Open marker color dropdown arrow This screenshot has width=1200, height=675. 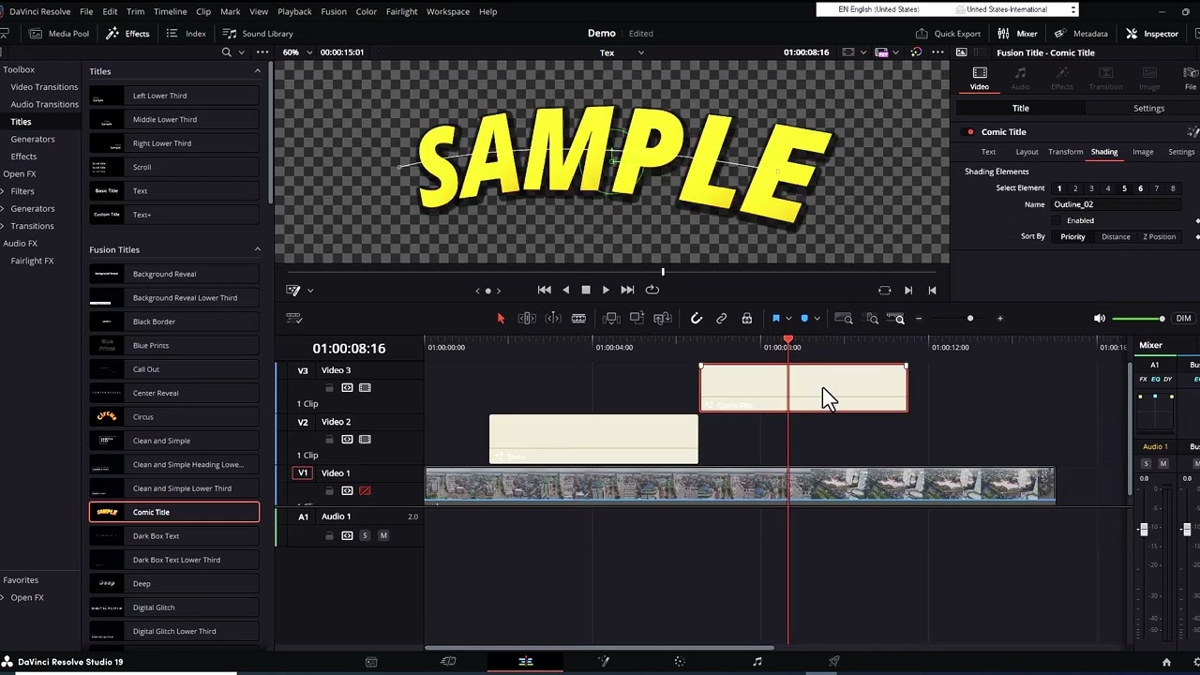817,319
